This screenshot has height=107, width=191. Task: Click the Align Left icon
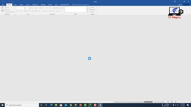pos(43,11)
